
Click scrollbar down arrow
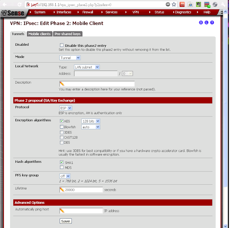click(226, 226)
